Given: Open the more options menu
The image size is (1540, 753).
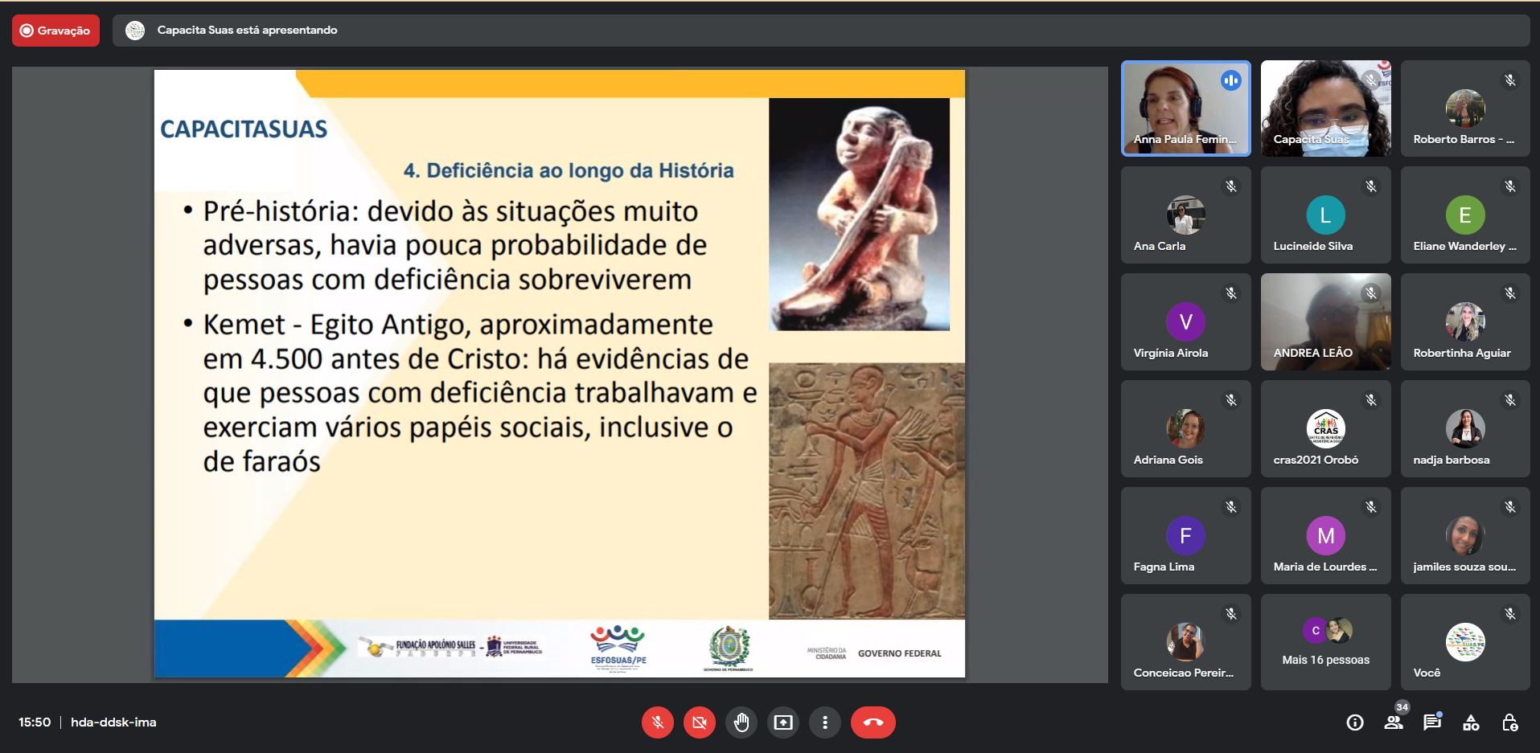Looking at the screenshot, I should [x=824, y=722].
